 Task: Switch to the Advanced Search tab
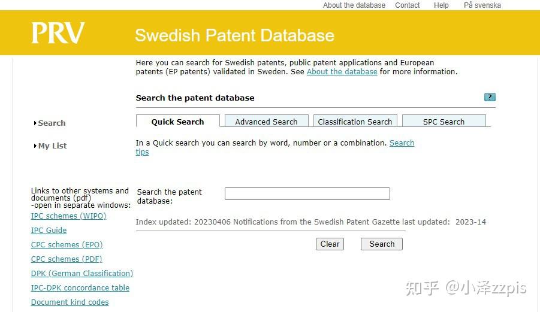point(266,122)
